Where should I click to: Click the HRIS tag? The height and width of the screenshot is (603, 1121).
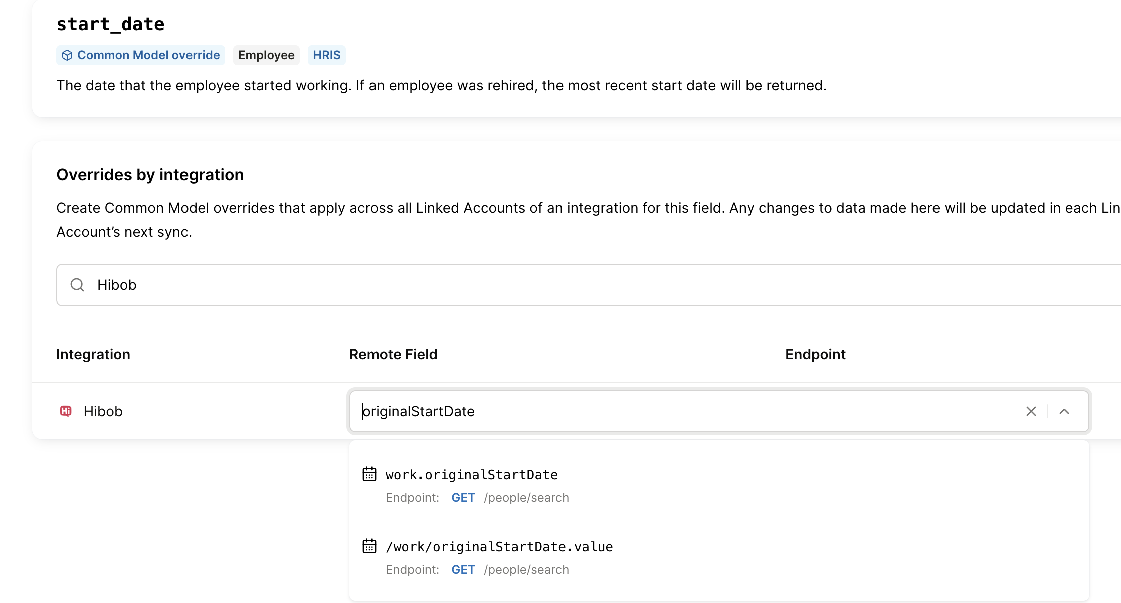coord(326,55)
